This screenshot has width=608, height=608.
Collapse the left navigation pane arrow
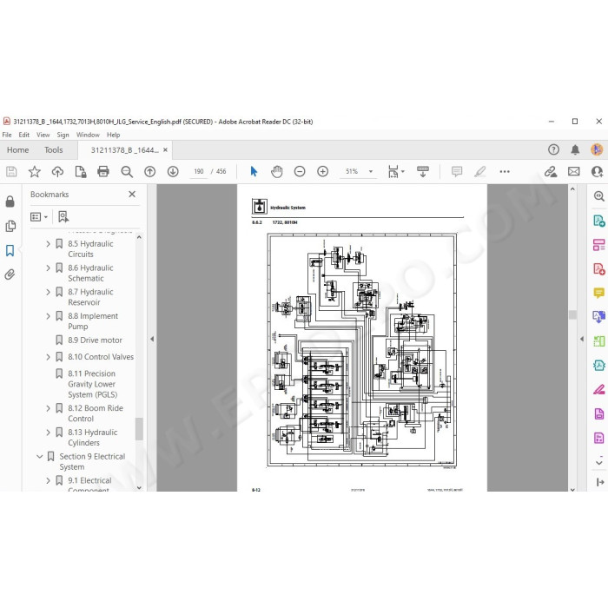pos(152,339)
